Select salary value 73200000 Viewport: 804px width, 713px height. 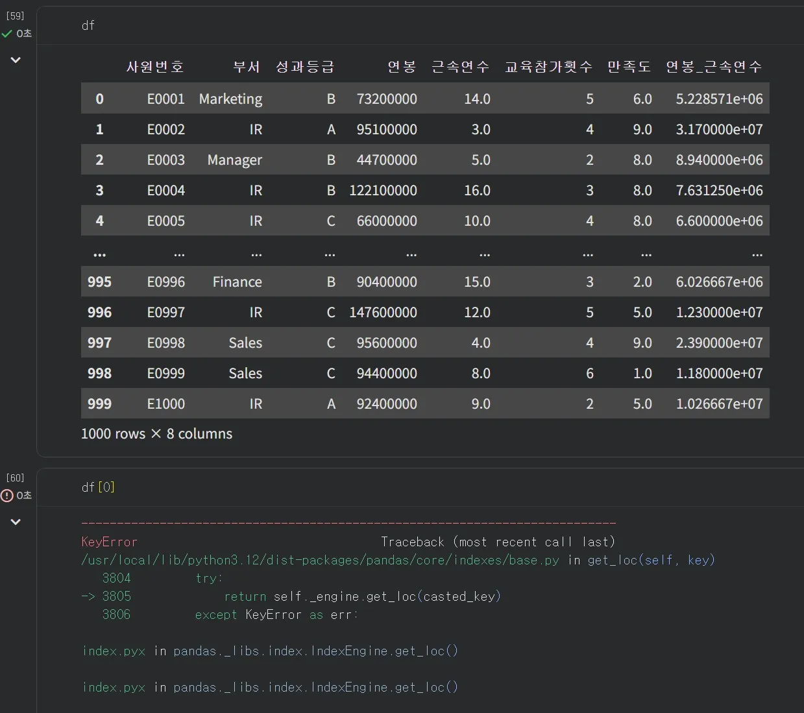(x=387, y=99)
